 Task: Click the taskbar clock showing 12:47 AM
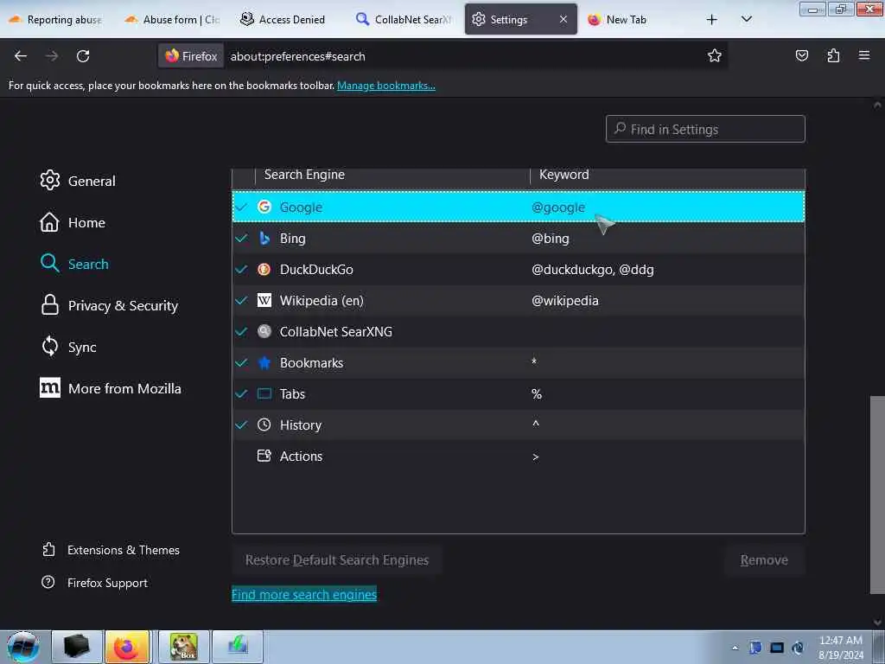coord(840,647)
